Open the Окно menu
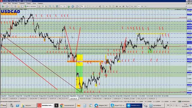192x108 pixels. [x=34, y=3]
